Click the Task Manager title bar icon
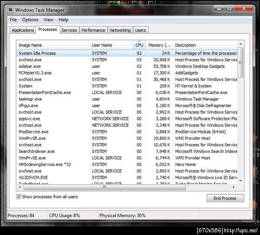This screenshot has height=235, width=260. tap(10, 10)
